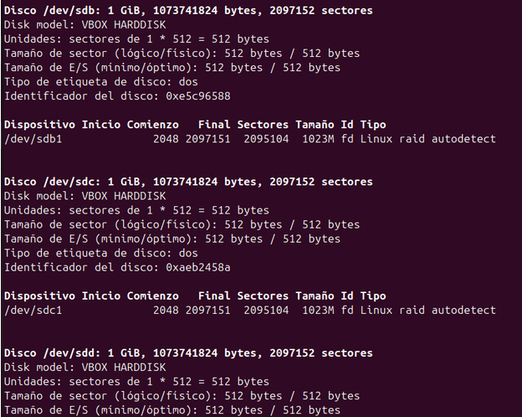Screen dimensions: 522x417
Task: Click sector count 2095104 in the sdb1 row
Action: pyautogui.click(x=266, y=139)
